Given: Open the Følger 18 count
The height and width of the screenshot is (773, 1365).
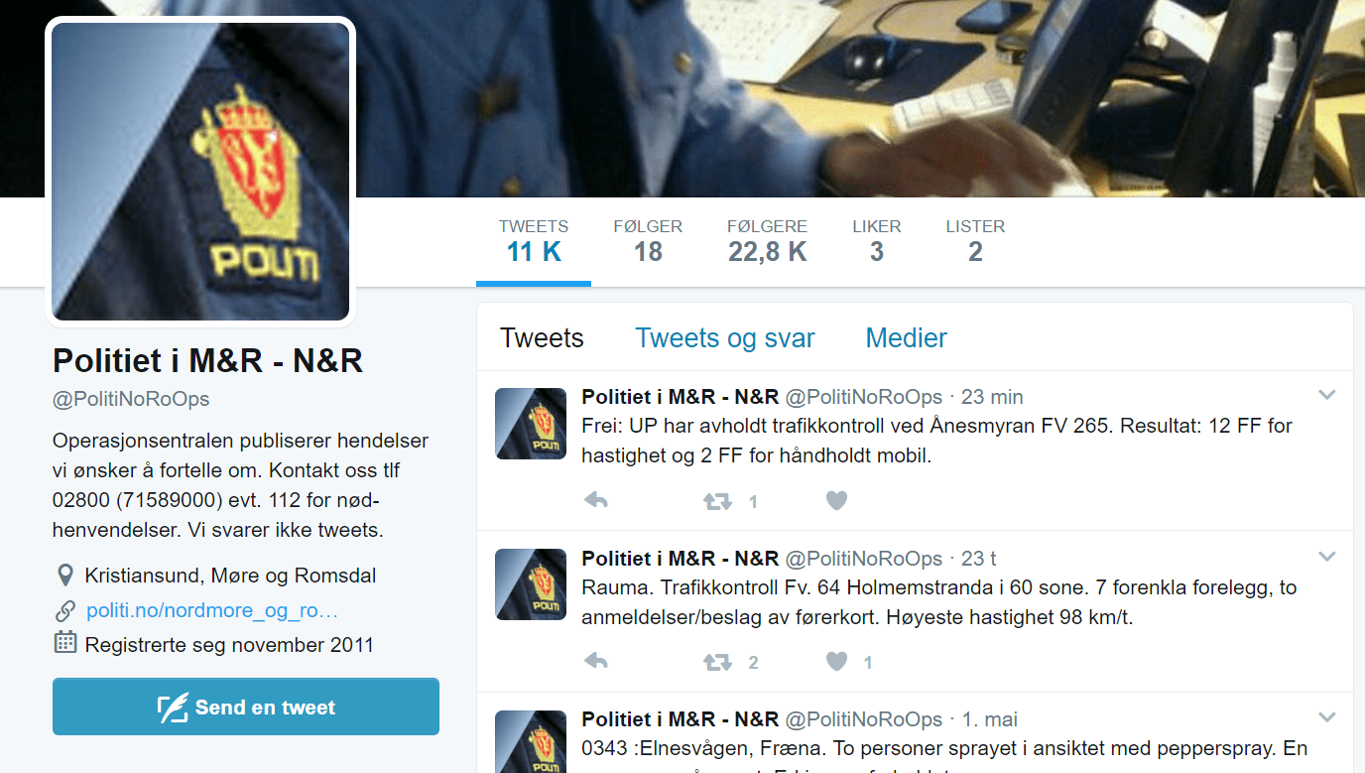Looking at the screenshot, I should [x=648, y=241].
